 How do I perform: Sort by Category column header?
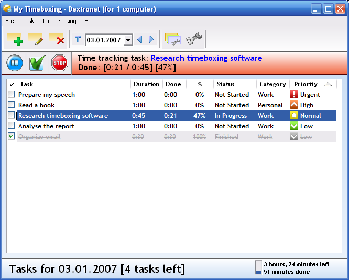[x=273, y=84]
